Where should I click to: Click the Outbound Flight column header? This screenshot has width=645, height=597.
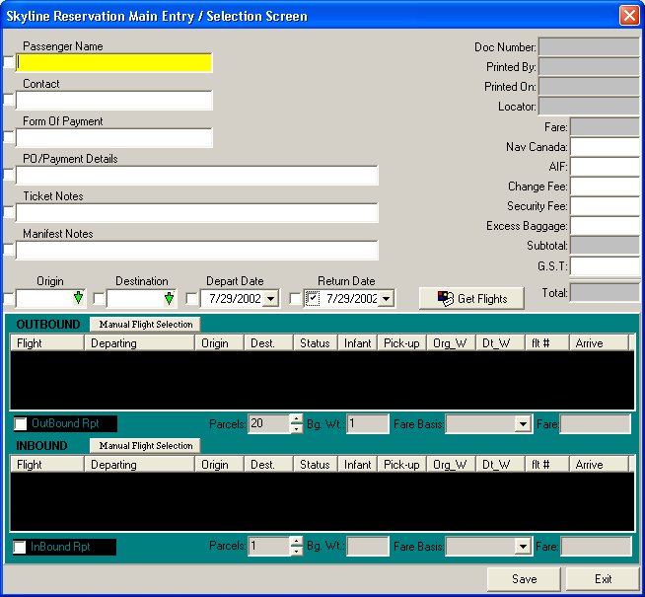(47, 342)
